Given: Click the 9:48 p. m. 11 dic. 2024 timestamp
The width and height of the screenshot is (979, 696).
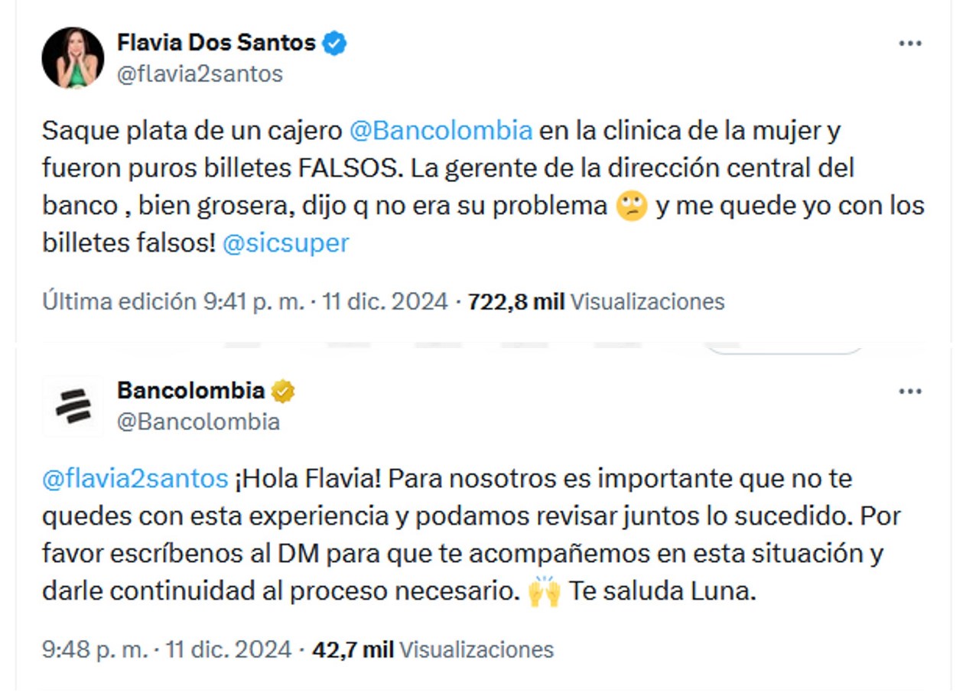Looking at the screenshot, I should point(167,650).
